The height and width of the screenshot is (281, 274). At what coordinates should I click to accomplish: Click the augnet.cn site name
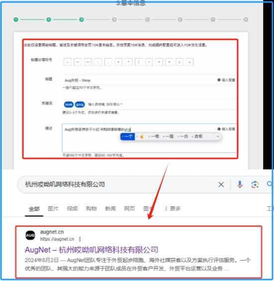pos(52,232)
